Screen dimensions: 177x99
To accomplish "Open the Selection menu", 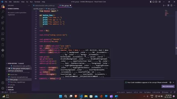I will pyautogui.click(x=16, y=2).
